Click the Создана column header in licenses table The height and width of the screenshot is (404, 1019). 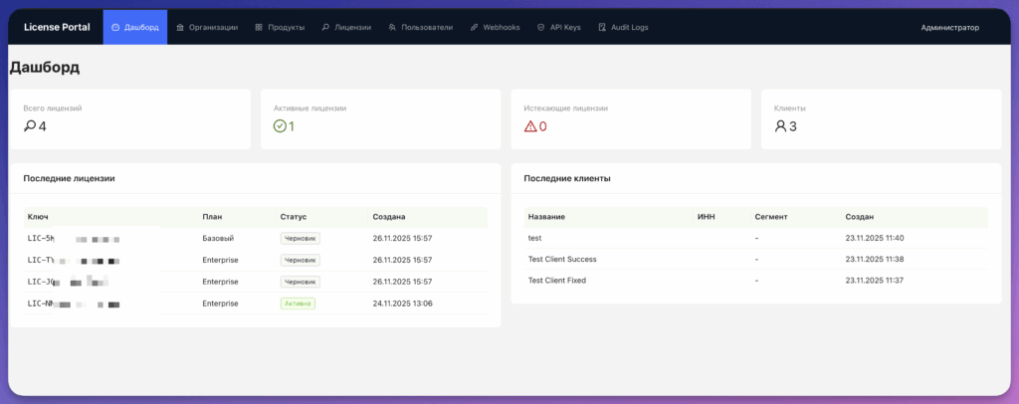[389, 216]
